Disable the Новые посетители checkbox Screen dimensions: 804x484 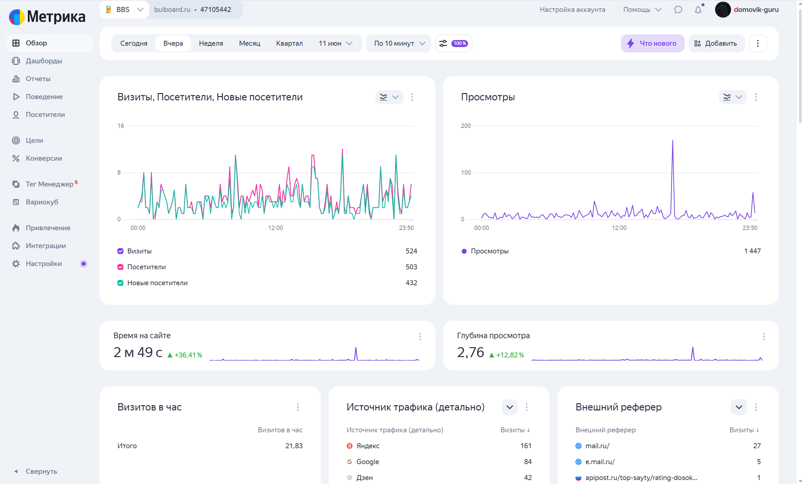pos(120,283)
